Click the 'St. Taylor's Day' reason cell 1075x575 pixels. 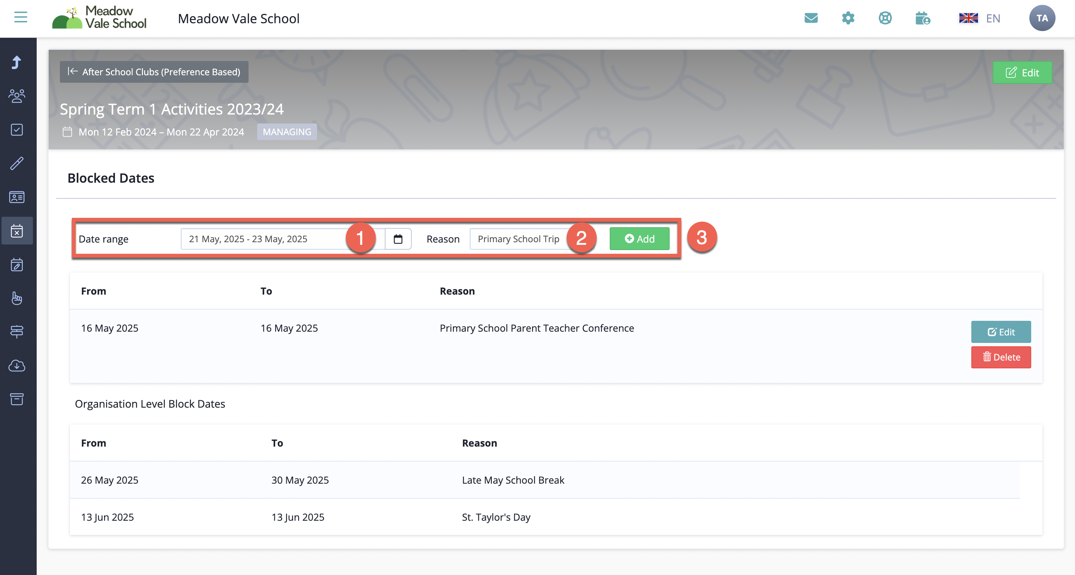point(496,517)
